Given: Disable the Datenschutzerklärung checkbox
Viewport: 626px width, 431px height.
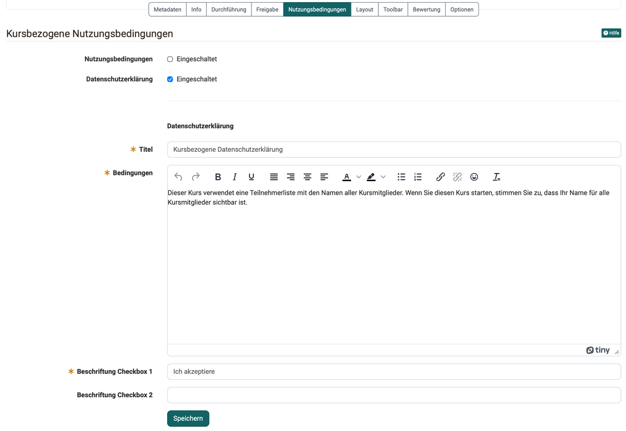Looking at the screenshot, I should 170,79.
